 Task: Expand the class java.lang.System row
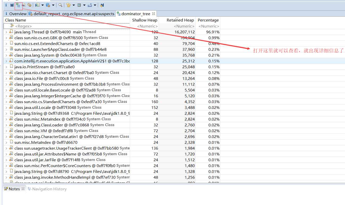[6, 55]
